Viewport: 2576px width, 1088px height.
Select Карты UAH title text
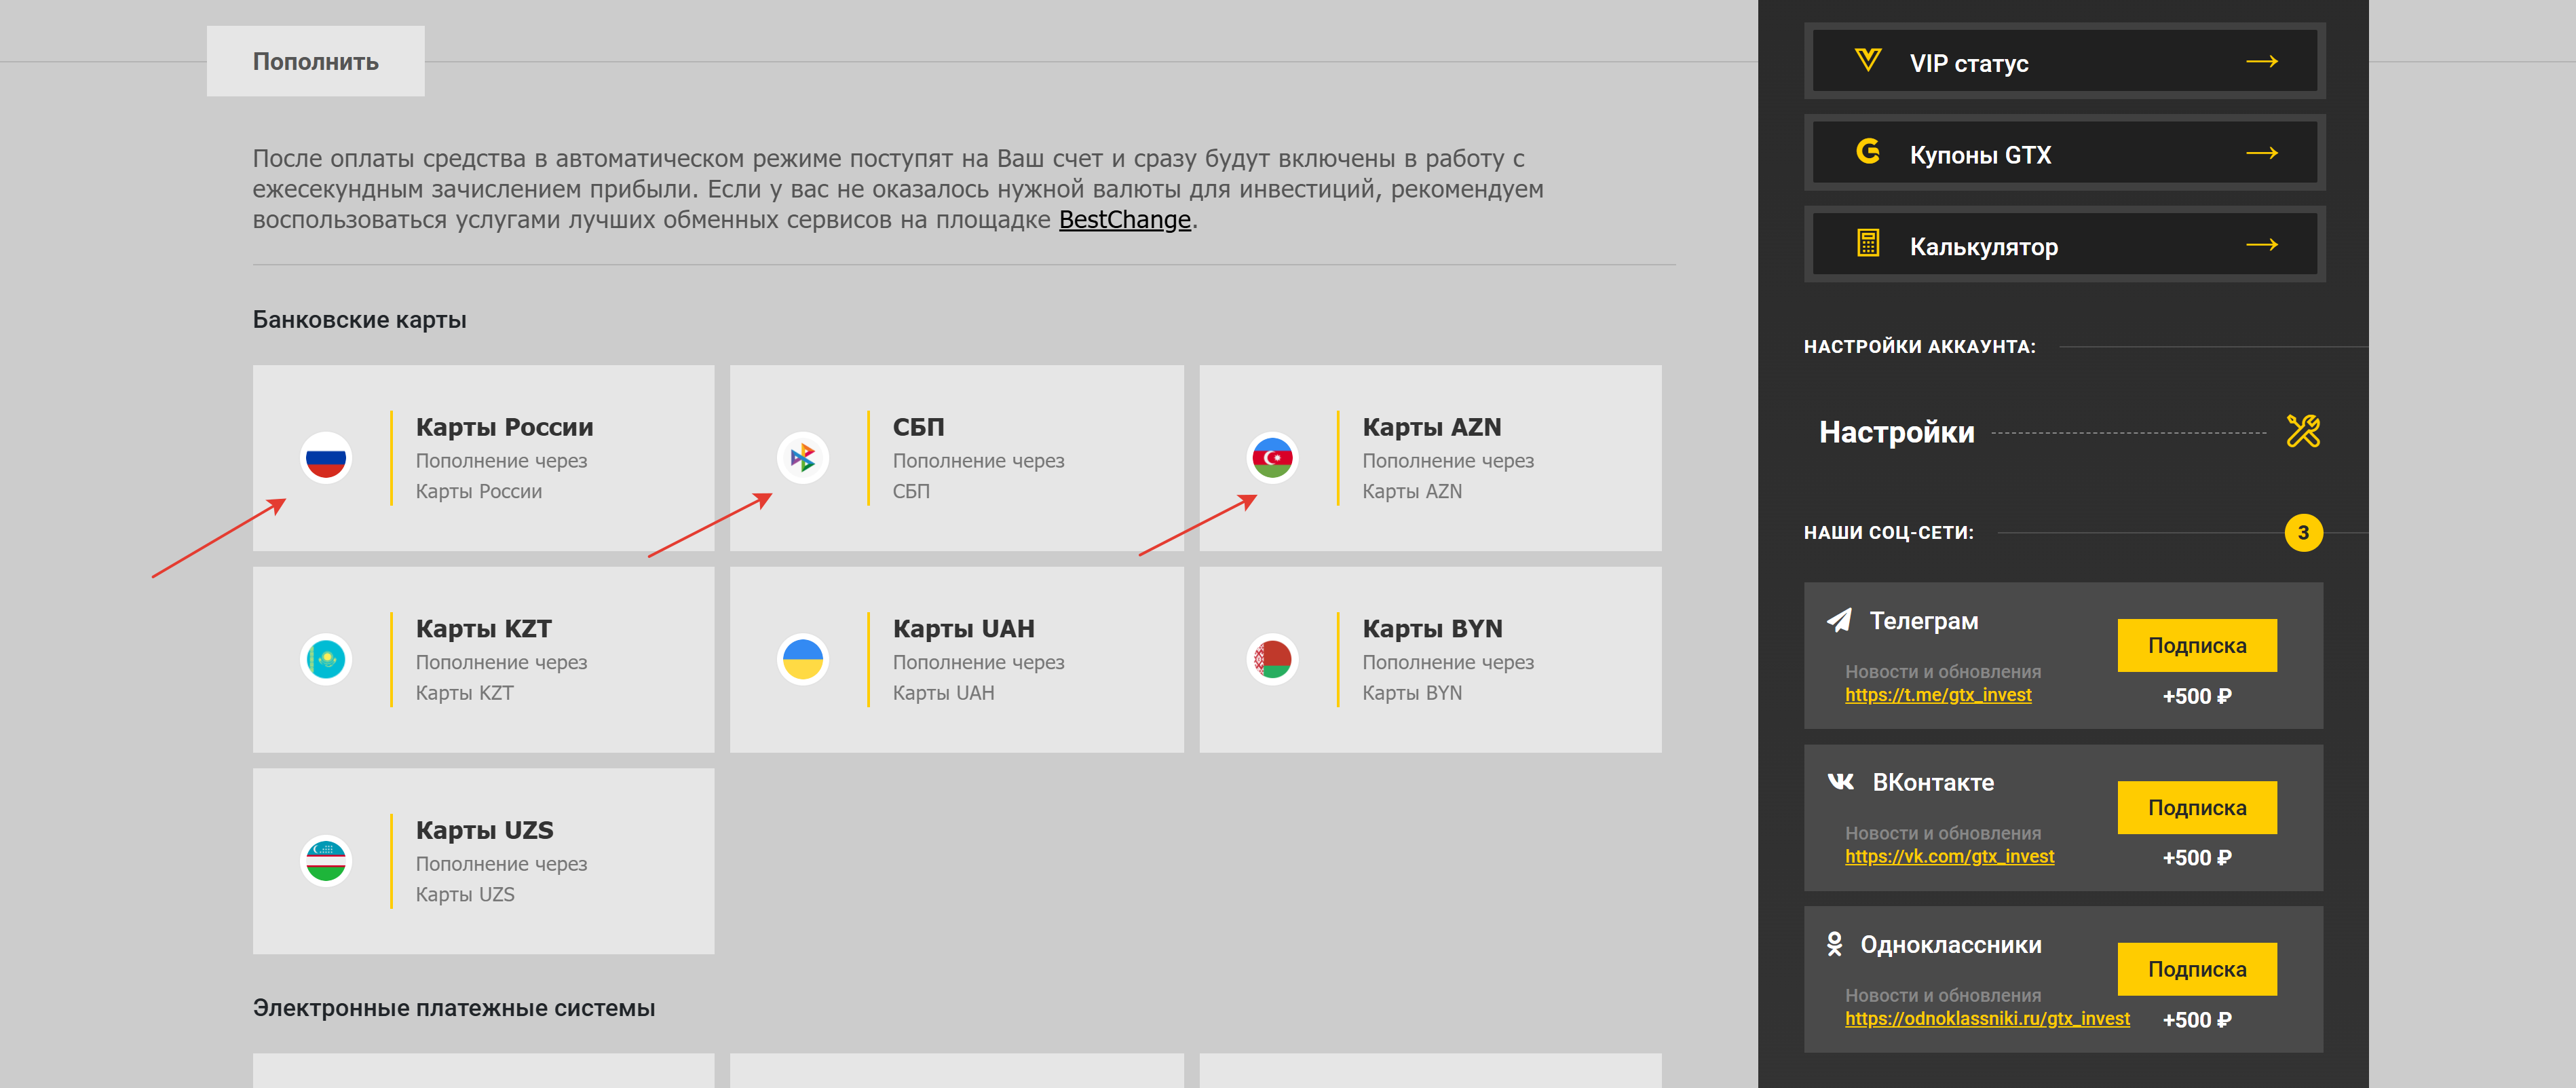click(x=963, y=629)
